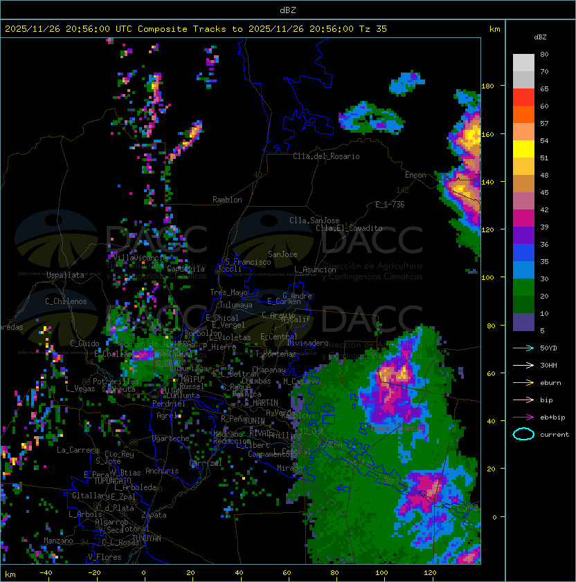Click the magenta eb+bip arrow in legend
This screenshot has width=576, height=582.
click(523, 417)
